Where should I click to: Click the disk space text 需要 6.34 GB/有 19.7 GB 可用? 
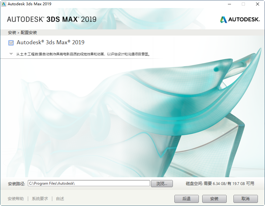(229, 183)
